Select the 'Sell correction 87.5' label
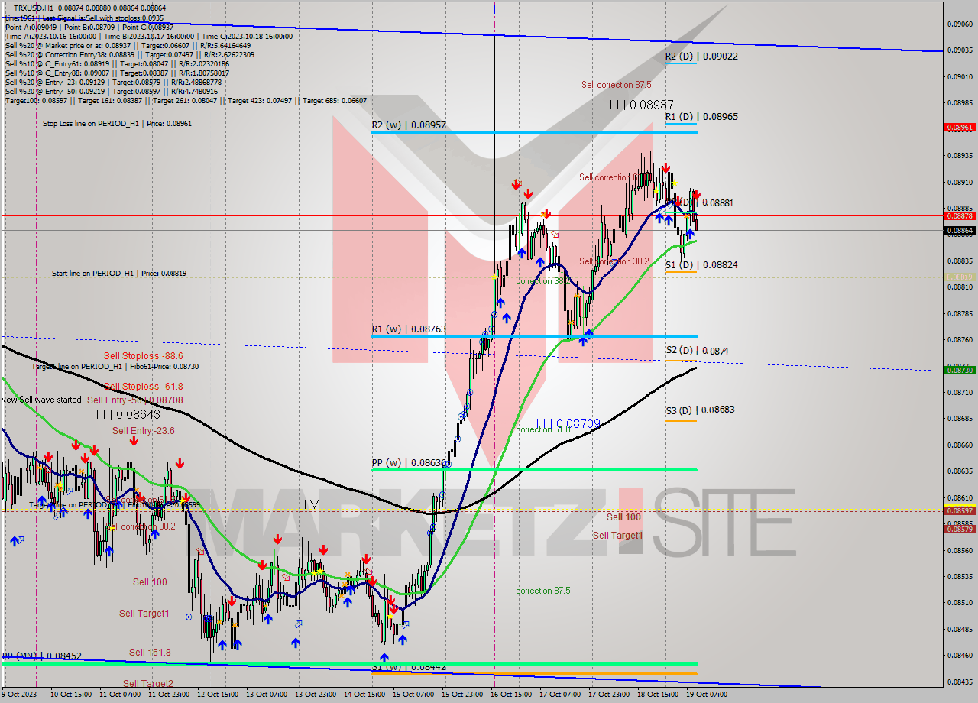The image size is (978, 703). click(x=616, y=85)
